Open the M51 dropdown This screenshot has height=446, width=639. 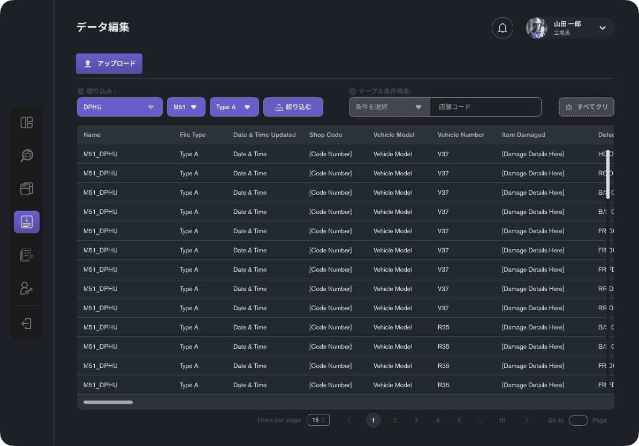(186, 107)
